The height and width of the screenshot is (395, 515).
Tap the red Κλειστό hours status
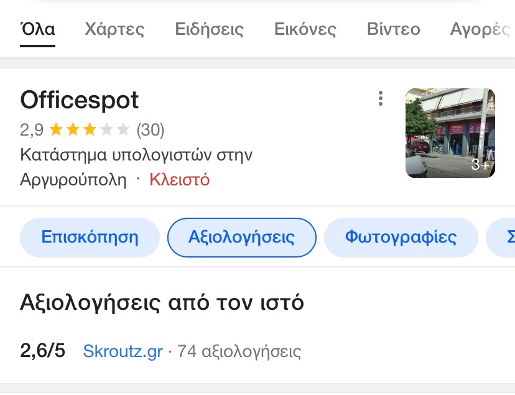click(179, 180)
